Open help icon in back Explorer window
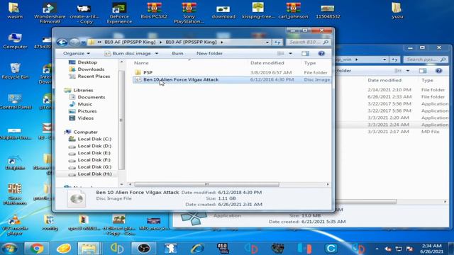This screenshot has height=255, width=454. (x=438, y=71)
